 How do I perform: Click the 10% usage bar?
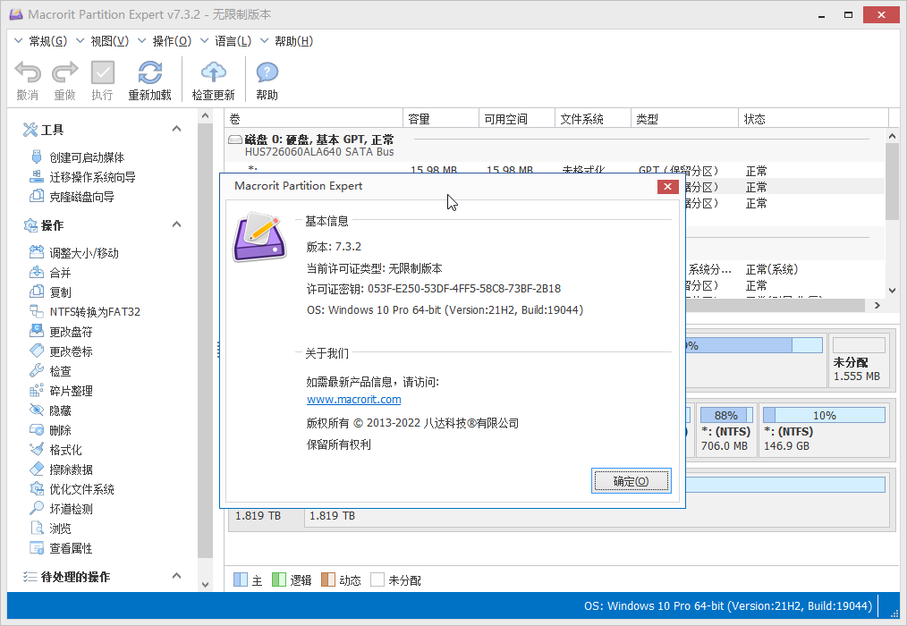point(825,416)
